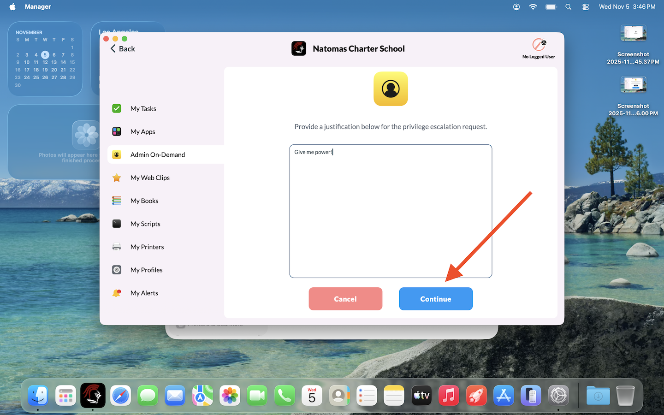
Task: Click the Natomas Charter School logo
Action: [x=299, y=48]
